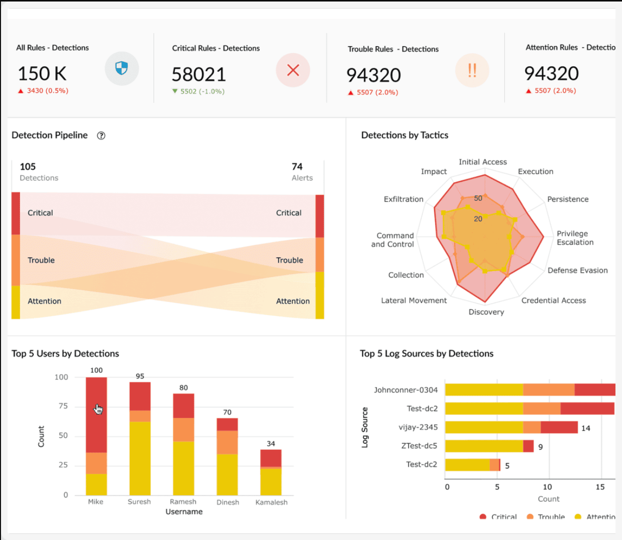Open the Detection Pipeline help icon
The width and height of the screenshot is (622, 540).
(101, 136)
